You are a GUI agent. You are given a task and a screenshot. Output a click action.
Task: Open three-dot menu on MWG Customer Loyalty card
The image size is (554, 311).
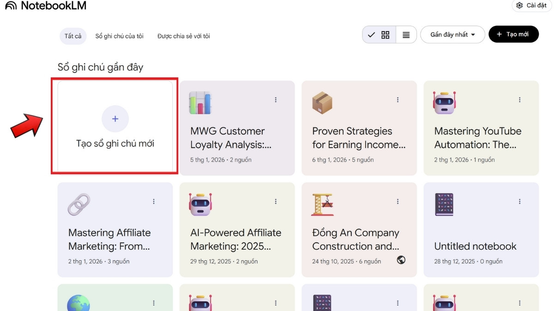276,100
